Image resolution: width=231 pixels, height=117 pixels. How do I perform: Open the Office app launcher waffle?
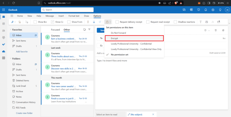coord(4,10)
